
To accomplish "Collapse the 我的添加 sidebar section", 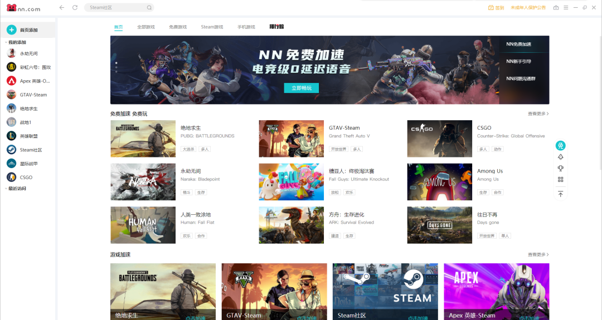I will point(16,42).
